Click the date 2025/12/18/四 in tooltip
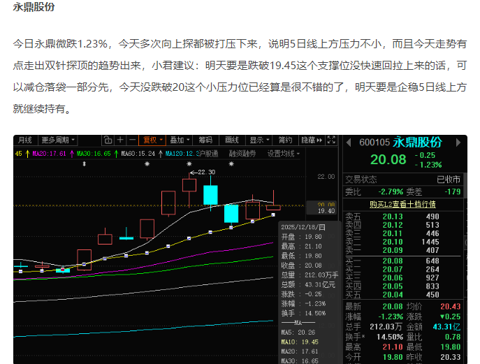480x364 pixels. pyautogui.click(x=303, y=227)
